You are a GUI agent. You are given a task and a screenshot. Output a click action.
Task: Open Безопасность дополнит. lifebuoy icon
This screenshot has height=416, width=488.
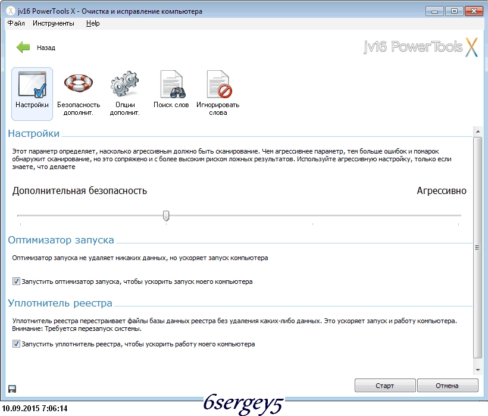[x=79, y=93]
